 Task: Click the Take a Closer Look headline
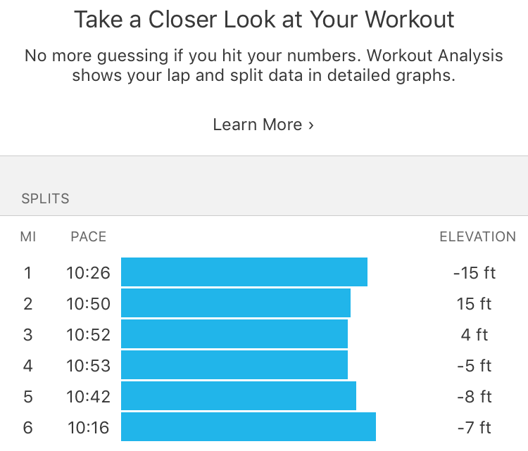(x=264, y=19)
